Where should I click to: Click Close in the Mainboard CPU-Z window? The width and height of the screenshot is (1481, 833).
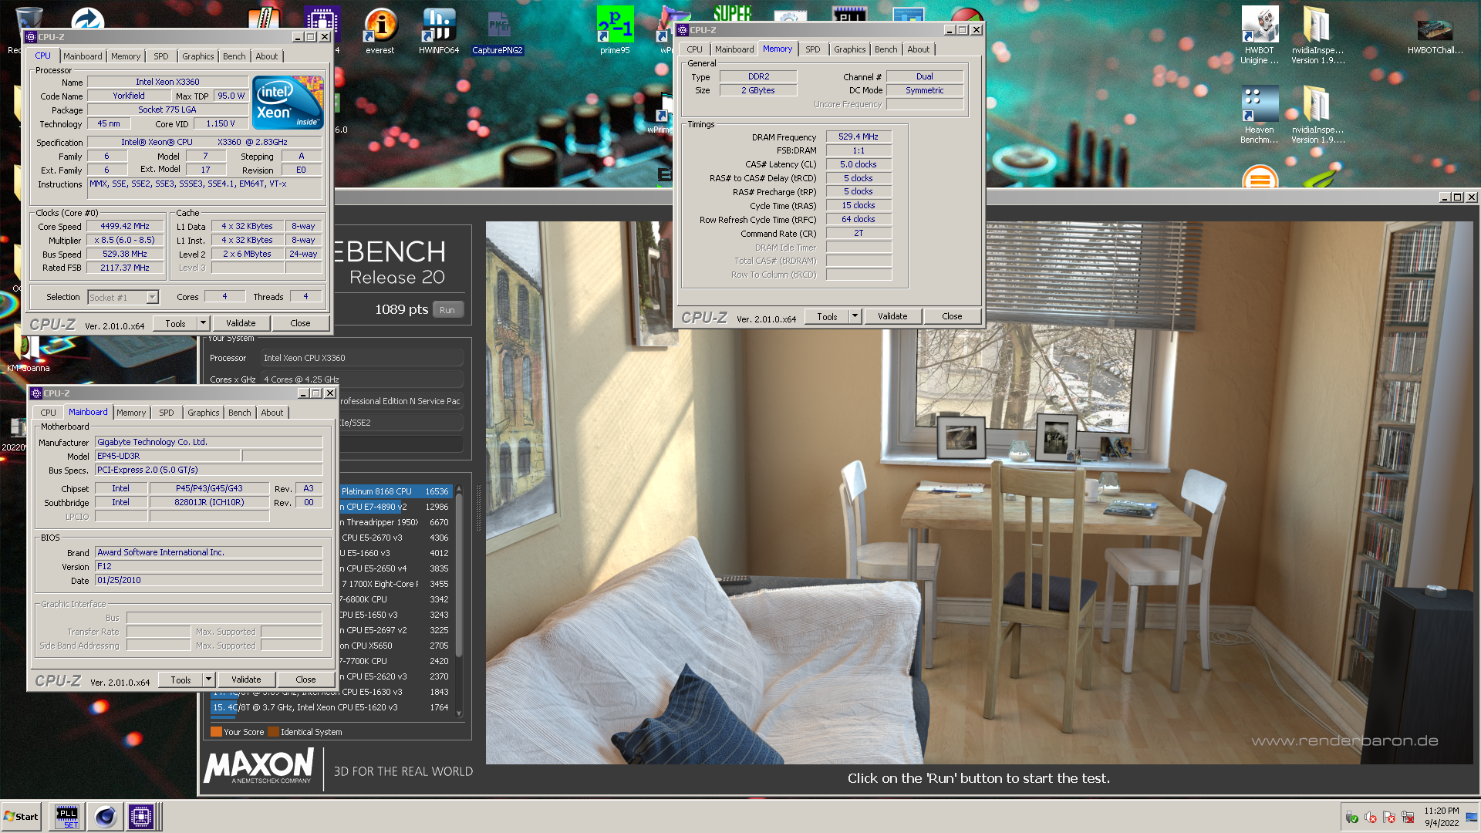click(305, 680)
